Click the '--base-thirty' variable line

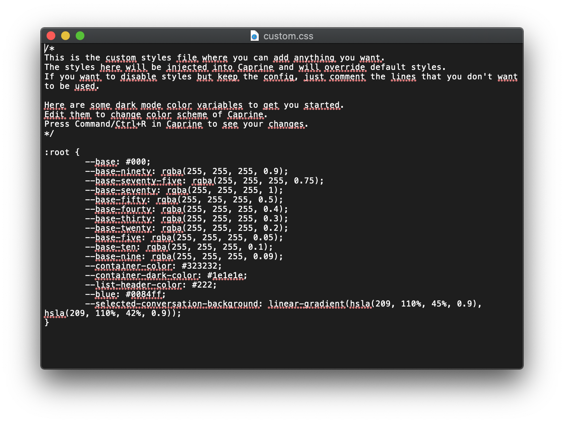(186, 218)
